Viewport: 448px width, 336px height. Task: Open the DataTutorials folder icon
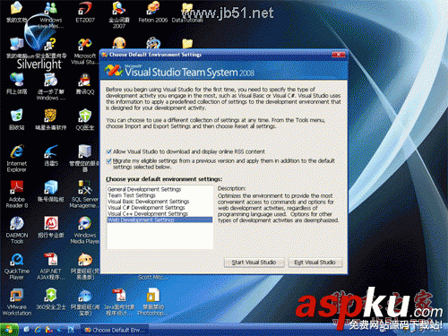tap(187, 12)
